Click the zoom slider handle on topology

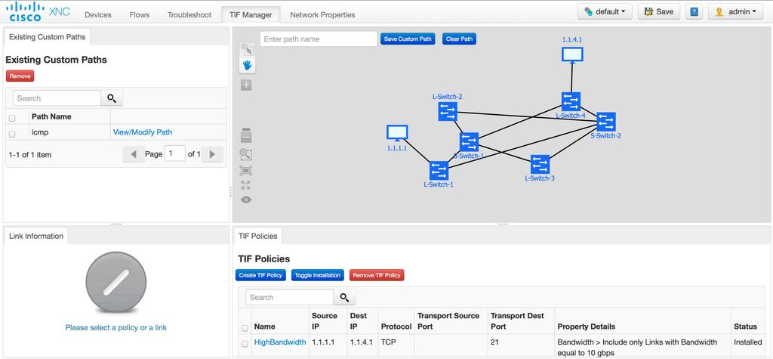[247, 130]
